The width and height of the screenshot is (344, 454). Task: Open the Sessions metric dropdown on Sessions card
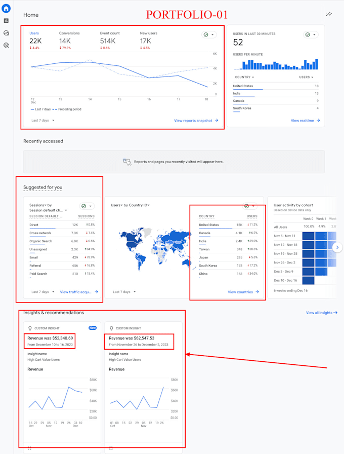click(37, 205)
